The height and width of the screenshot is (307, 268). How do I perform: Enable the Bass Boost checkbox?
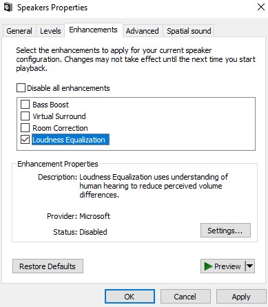[x=25, y=104]
